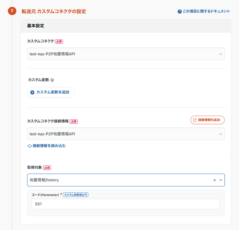Click the orange step 2 circle badge
Viewport: 239px width, 230px height.
point(12,11)
